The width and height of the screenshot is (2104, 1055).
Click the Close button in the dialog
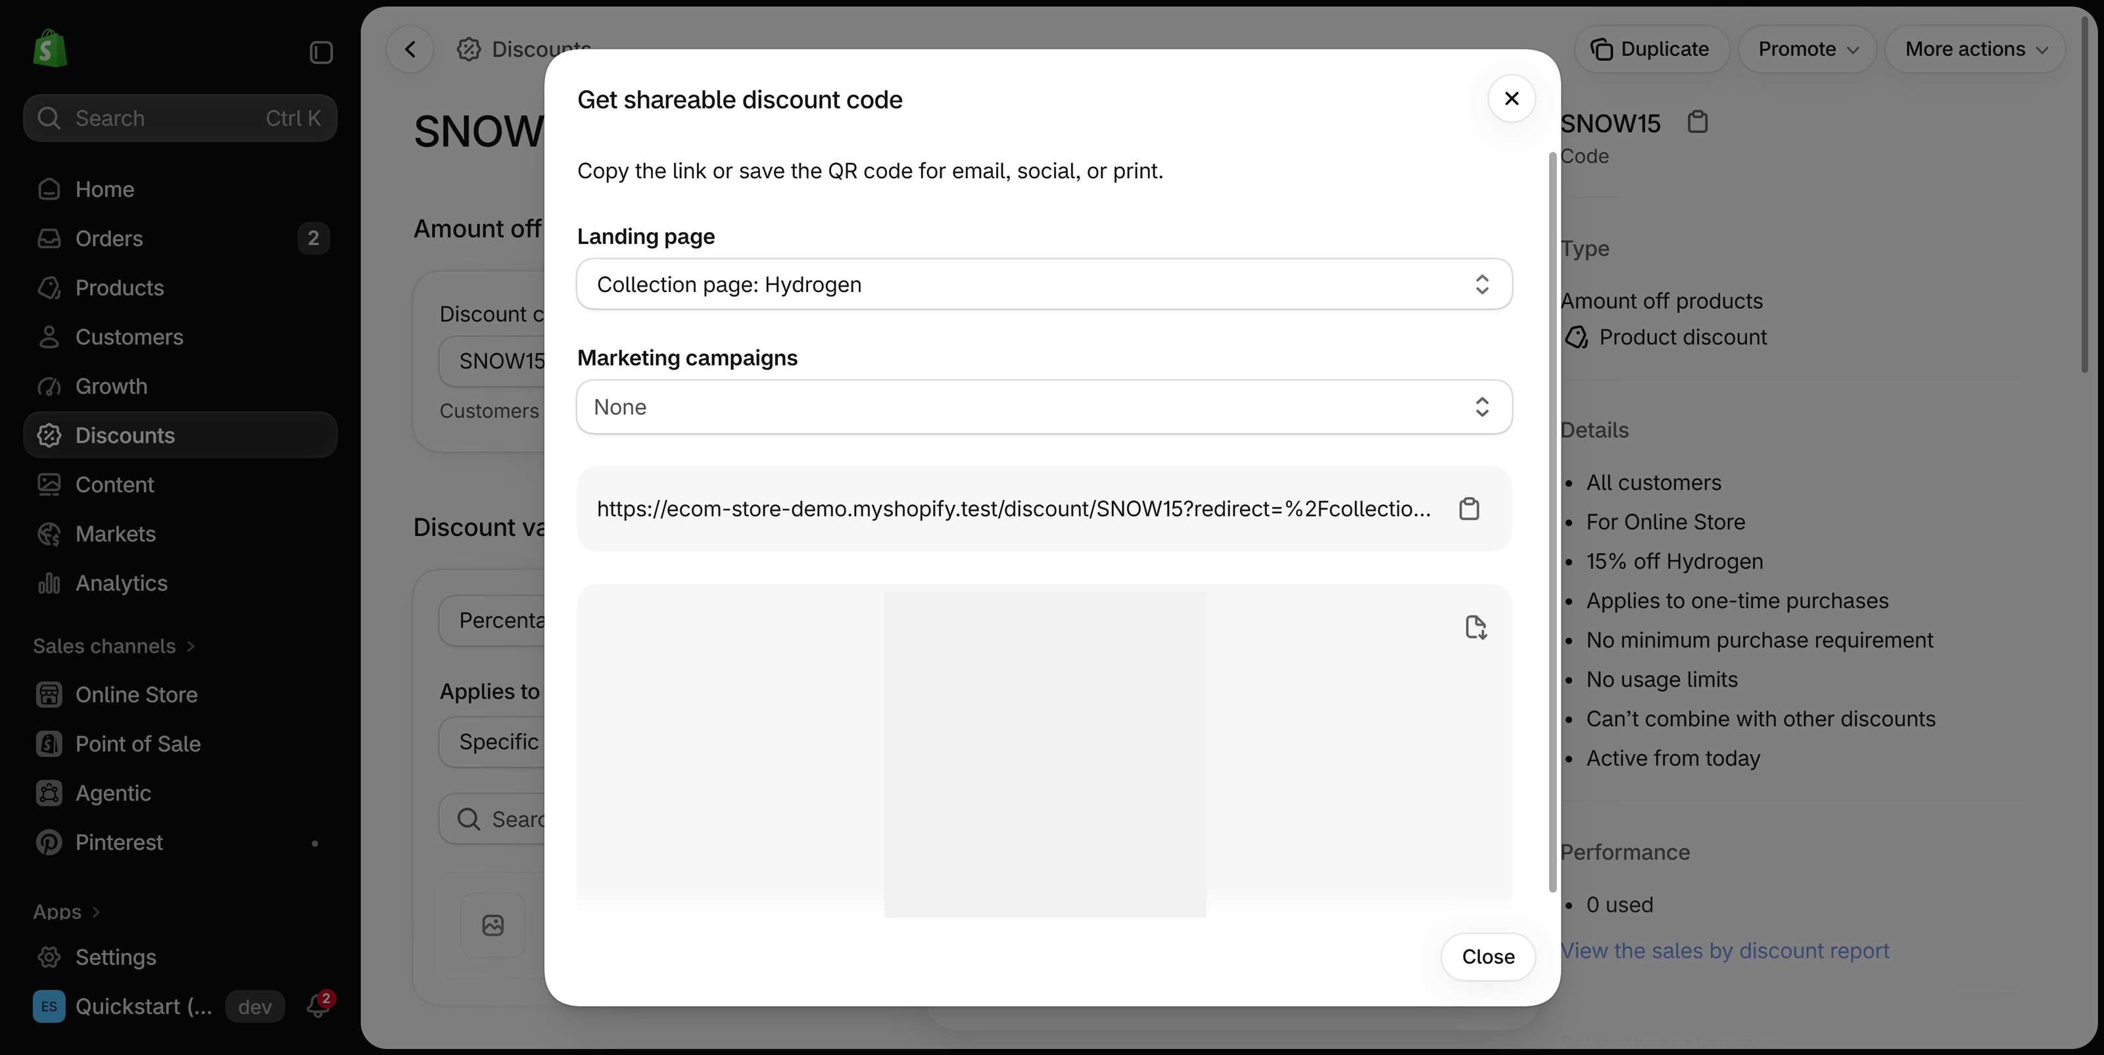[x=1488, y=957]
